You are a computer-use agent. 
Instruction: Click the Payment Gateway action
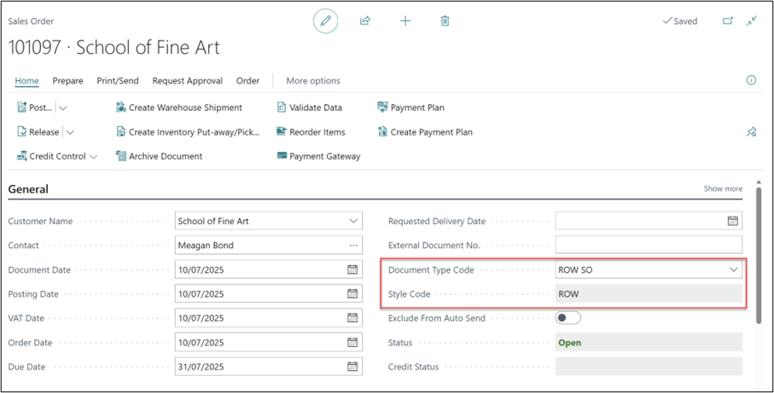(x=318, y=156)
